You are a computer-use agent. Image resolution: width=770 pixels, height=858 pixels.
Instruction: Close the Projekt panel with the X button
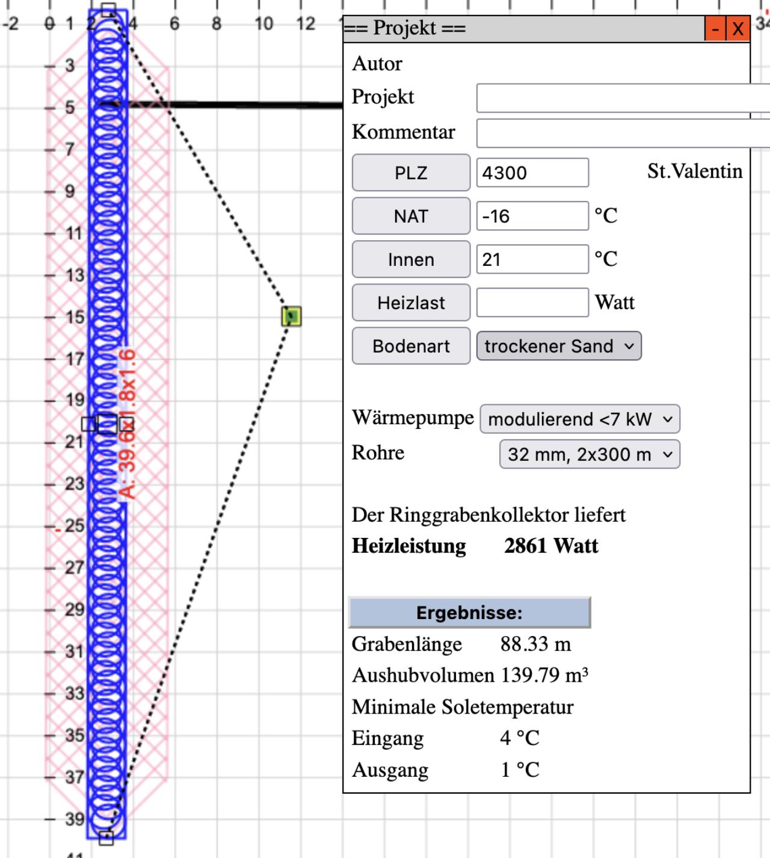(x=738, y=29)
